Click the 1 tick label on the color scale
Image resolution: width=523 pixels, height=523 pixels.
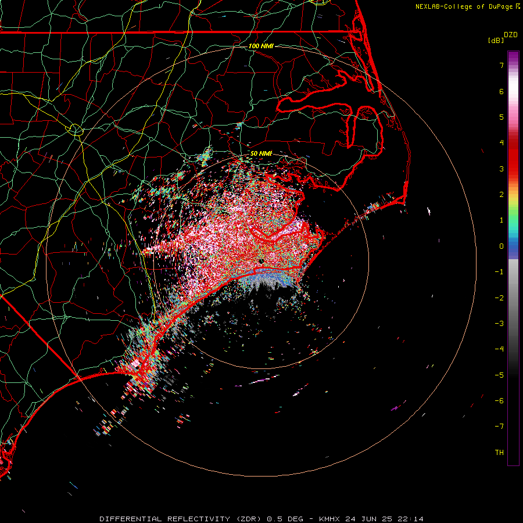coord(501,220)
